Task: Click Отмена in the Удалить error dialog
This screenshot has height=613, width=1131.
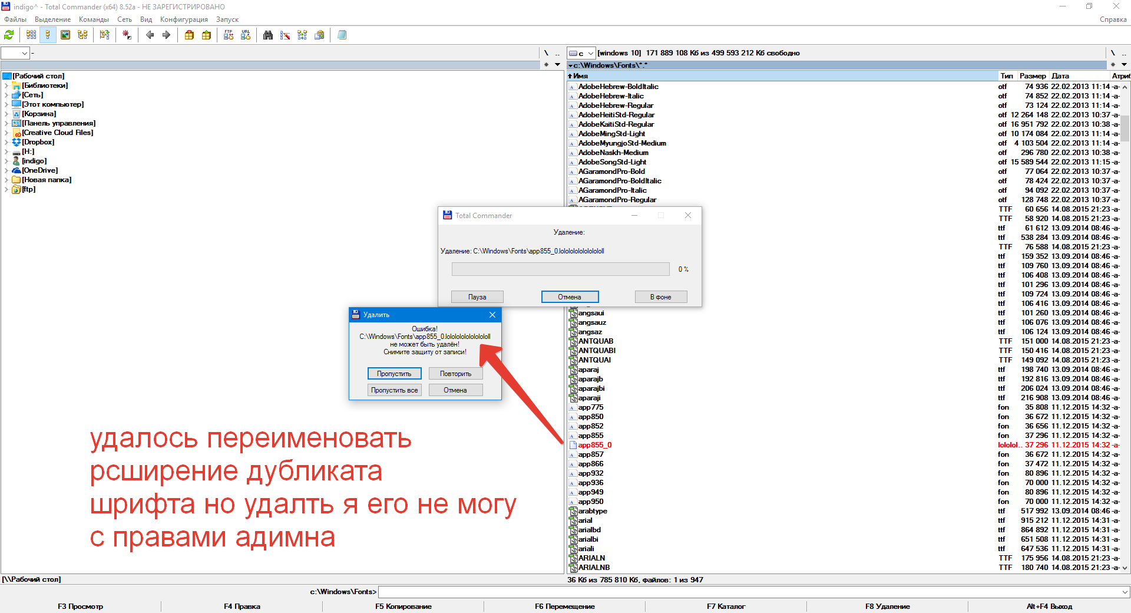Action: [455, 390]
